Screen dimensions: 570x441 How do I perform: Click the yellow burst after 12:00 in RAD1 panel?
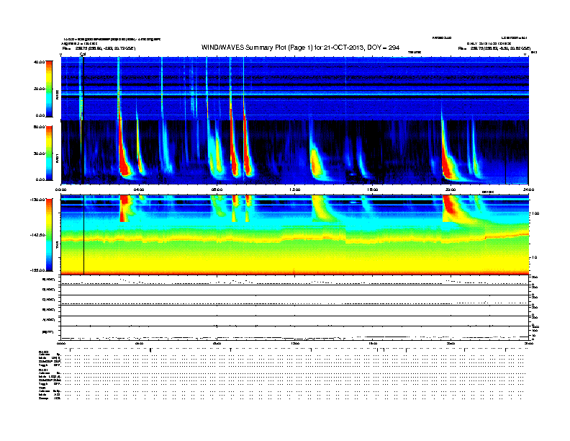tap(315, 164)
